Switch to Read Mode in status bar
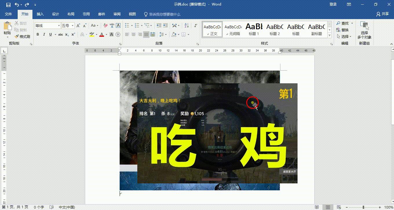This screenshot has height=210, width=394. coord(317,207)
